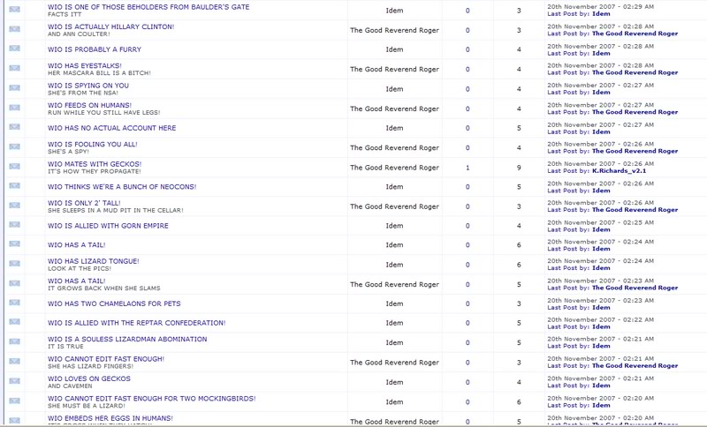707x427 pixels.
Task: Open thread 'WIO HAS EYESTALKS!'
Action: (85, 65)
